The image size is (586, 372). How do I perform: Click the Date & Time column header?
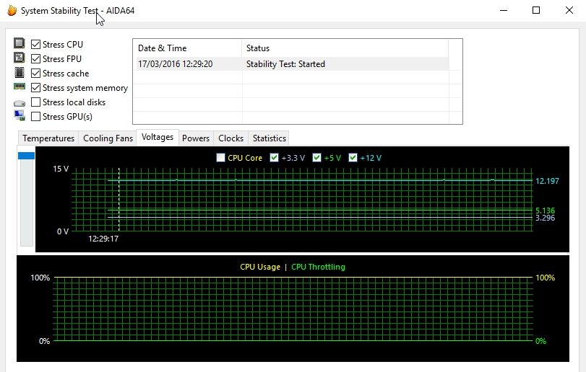(187, 48)
